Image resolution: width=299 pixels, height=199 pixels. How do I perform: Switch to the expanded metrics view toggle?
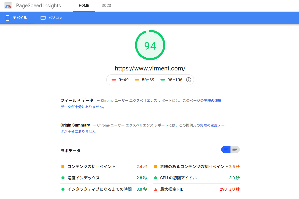pos(235,149)
